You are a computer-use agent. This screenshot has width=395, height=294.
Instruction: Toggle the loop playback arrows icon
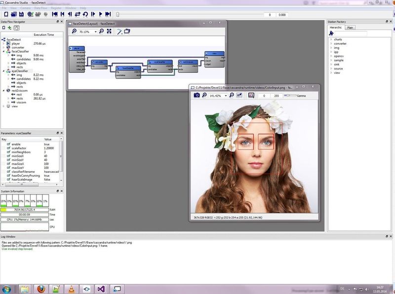coord(78,14)
